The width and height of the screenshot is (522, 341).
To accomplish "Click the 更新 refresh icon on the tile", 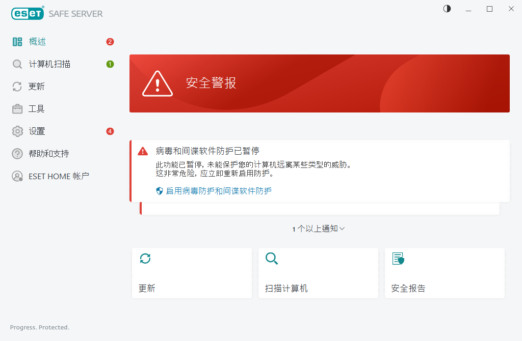I will point(145,259).
